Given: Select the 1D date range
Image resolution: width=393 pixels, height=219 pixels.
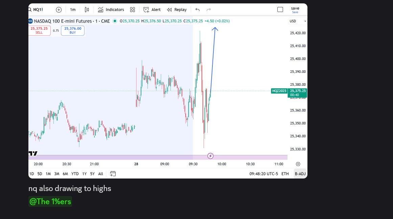Looking at the screenshot, I should click(x=31, y=174).
